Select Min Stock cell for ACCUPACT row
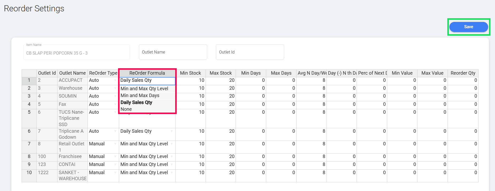Image resolution: width=495 pixels, height=191 pixels. point(191,80)
